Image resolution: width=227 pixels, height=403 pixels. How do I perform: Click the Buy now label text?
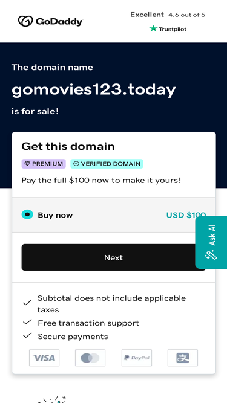click(55, 215)
